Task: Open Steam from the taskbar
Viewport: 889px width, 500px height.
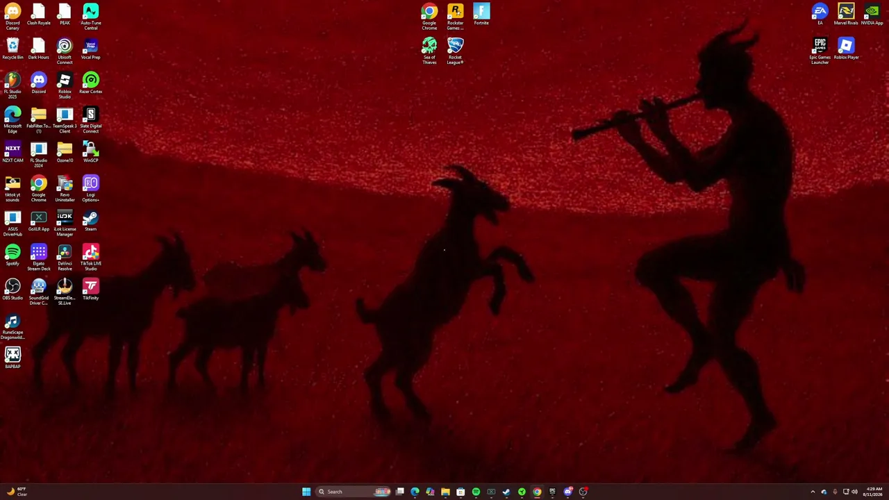Action: [506, 492]
